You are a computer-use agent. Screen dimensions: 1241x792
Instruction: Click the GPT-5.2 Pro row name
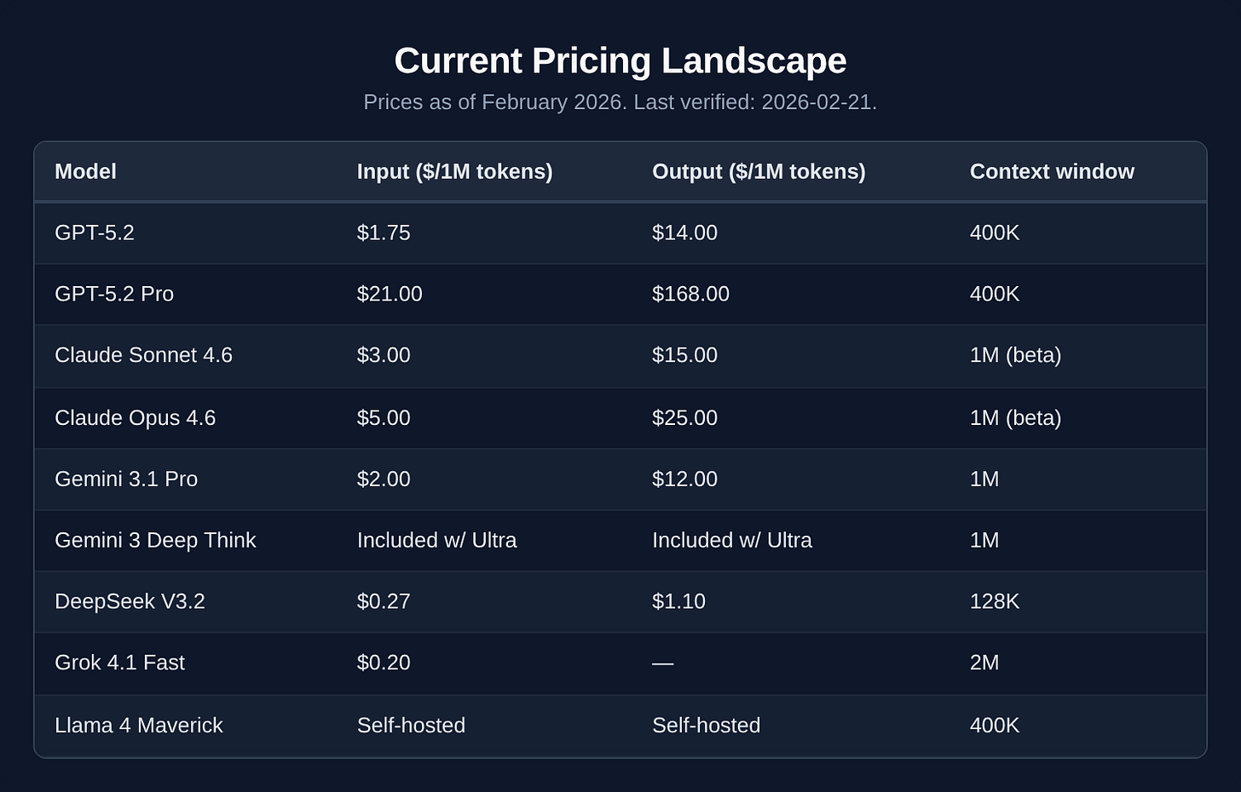click(114, 294)
